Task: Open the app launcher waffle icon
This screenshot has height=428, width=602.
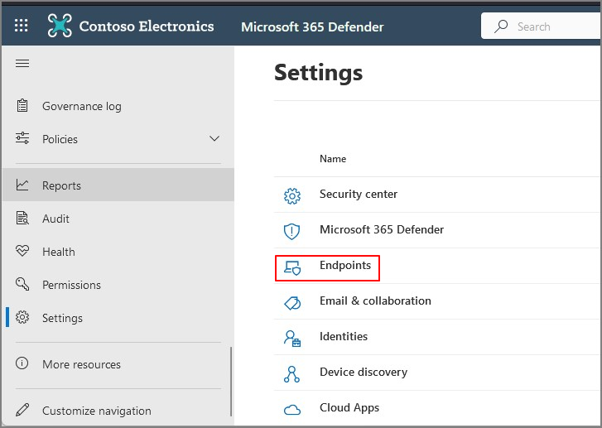Action: (22, 26)
